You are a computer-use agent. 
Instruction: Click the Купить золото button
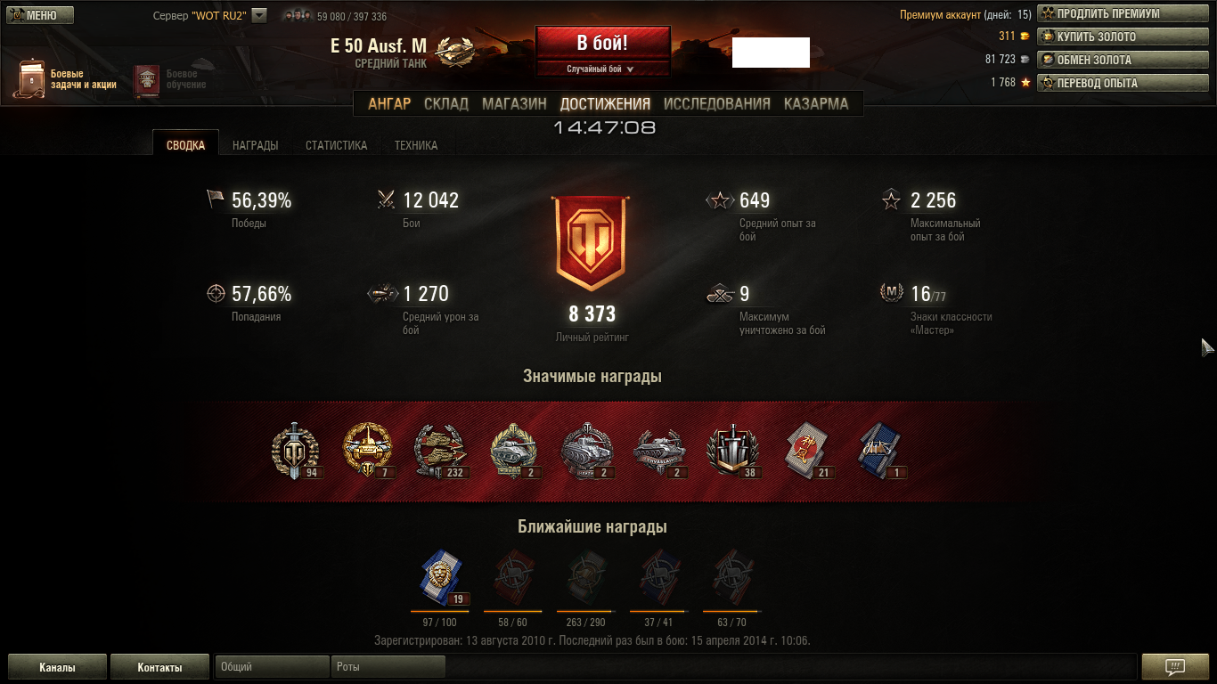click(x=1123, y=37)
